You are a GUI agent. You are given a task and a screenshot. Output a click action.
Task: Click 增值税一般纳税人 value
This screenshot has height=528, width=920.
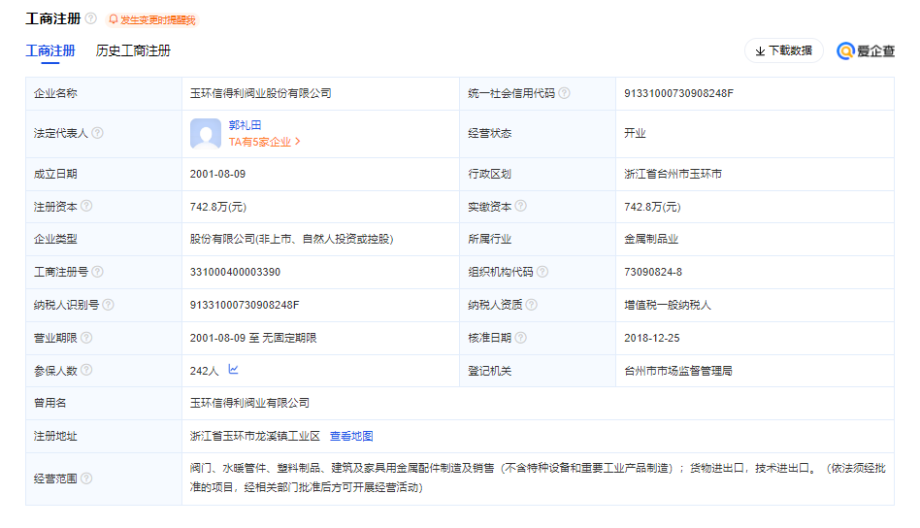click(x=667, y=305)
